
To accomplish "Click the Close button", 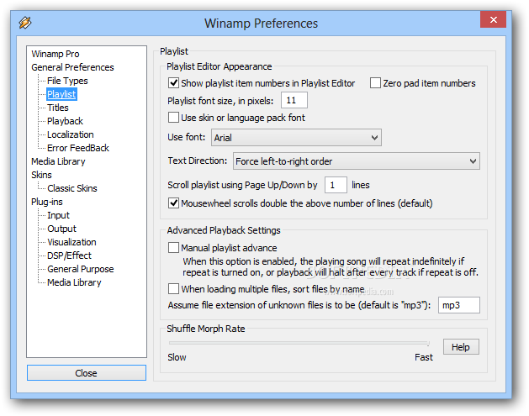I will (87, 373).
